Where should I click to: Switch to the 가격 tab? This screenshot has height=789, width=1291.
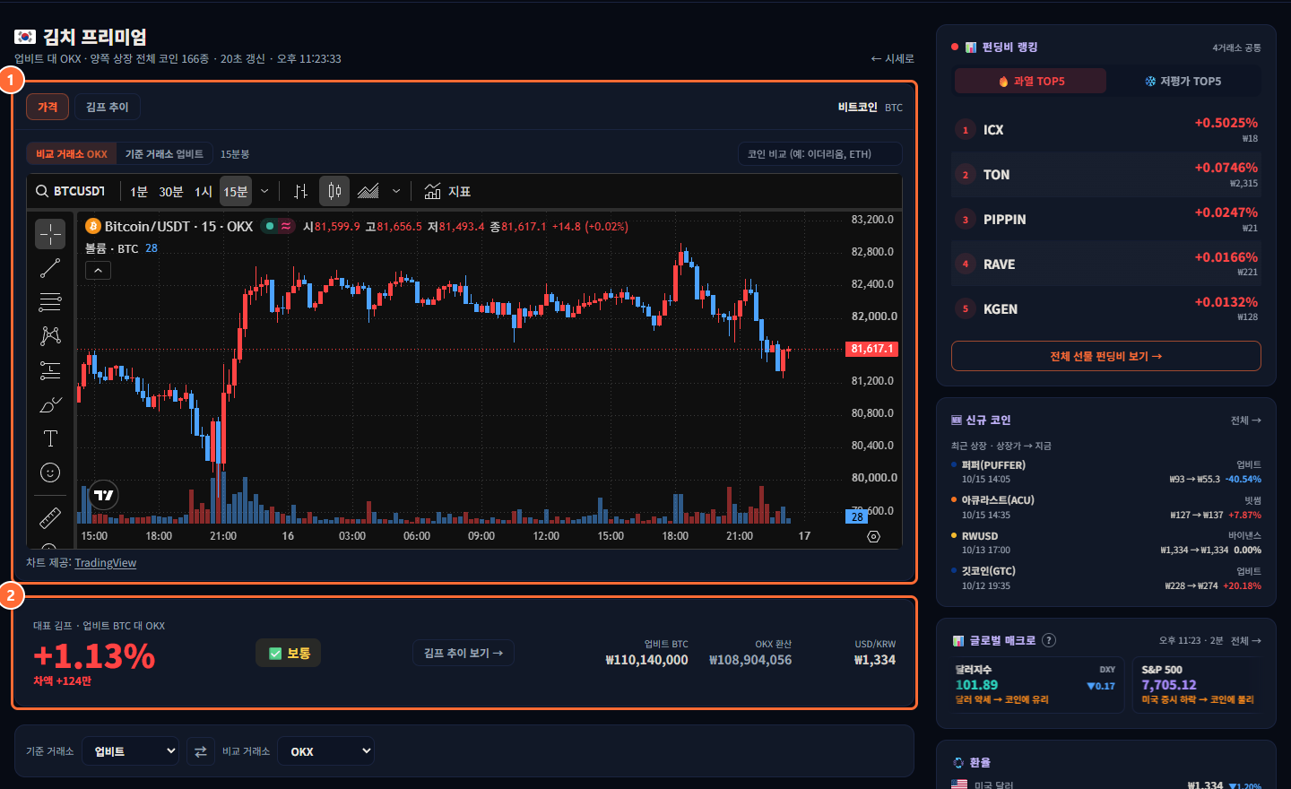tap(48, 107)
